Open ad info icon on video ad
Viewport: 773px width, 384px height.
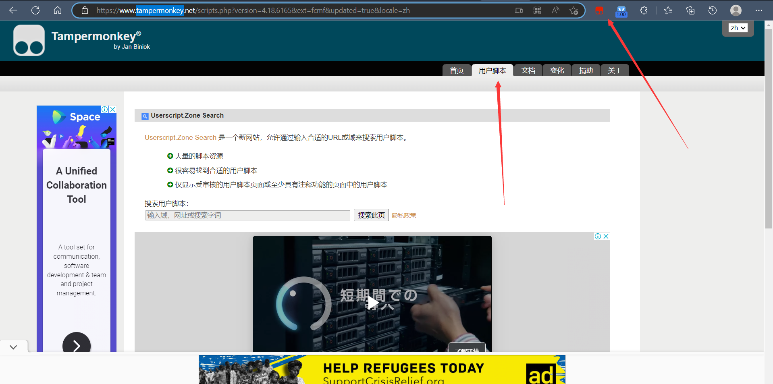click(598, 236)
